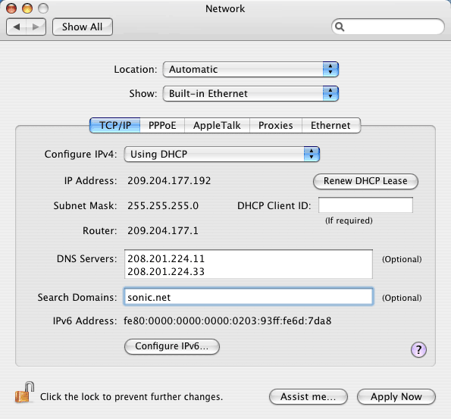
Task: Click the IPv6 address fe80 value
Action: 227,321
